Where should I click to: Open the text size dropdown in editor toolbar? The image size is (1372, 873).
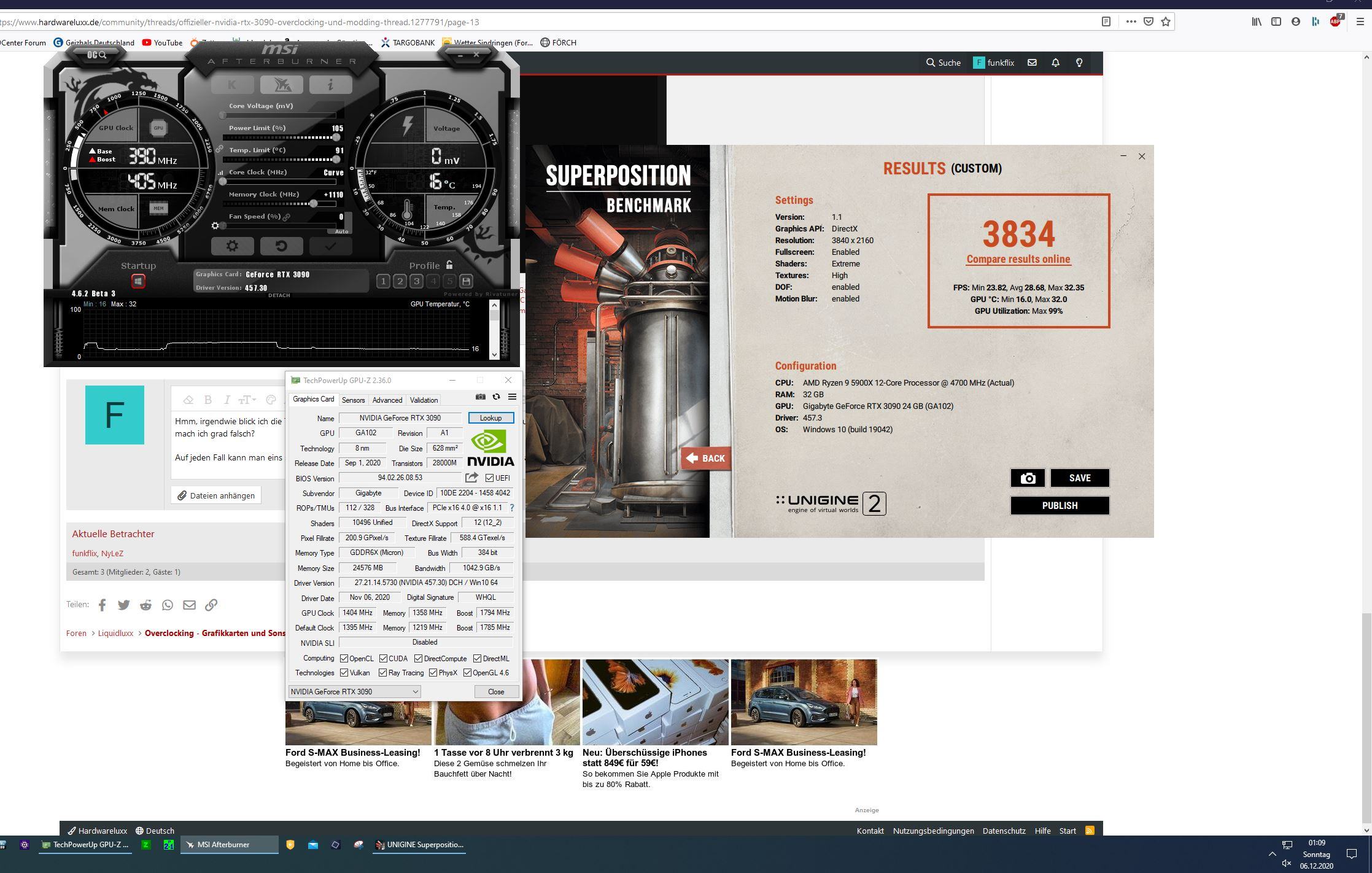click(247, 400)
